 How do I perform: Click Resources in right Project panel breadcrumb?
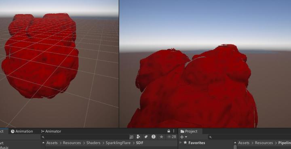pyautogui.click(x=264, y=143)
